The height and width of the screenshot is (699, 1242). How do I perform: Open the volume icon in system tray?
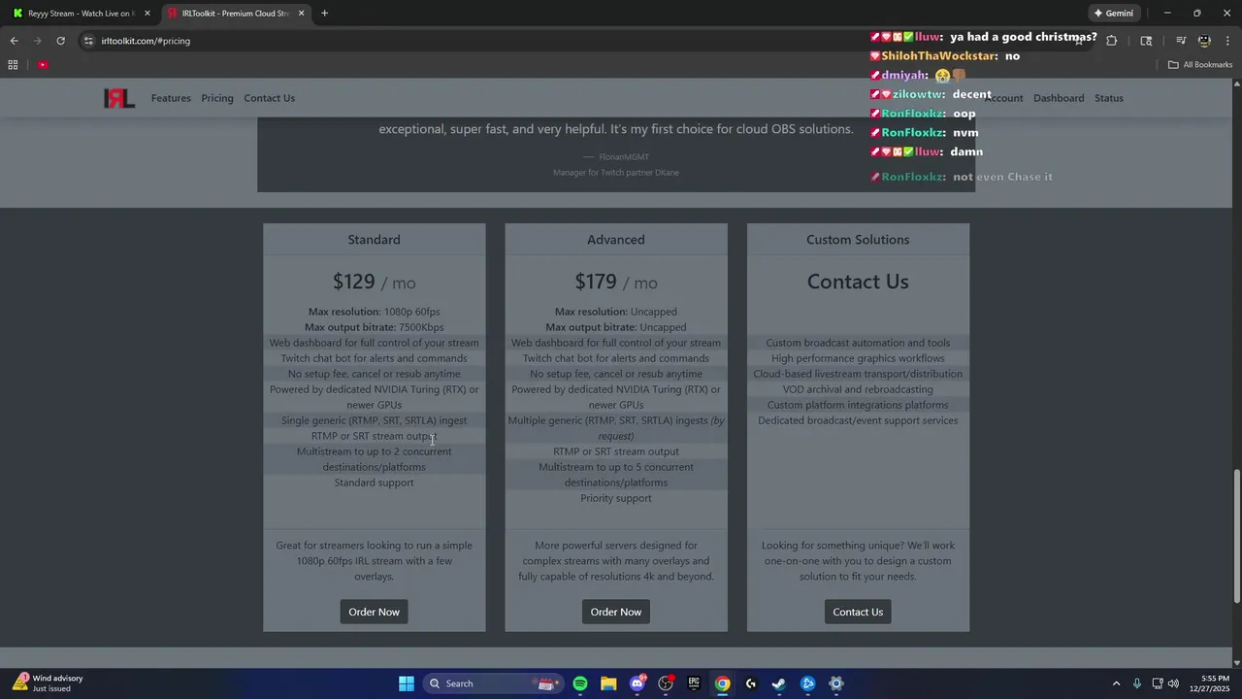tap(1174, 683)
